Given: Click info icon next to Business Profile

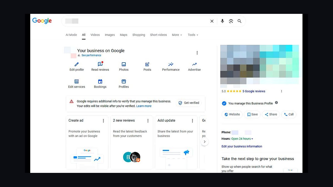Looking at the screenshot, I should coord(276,103).
